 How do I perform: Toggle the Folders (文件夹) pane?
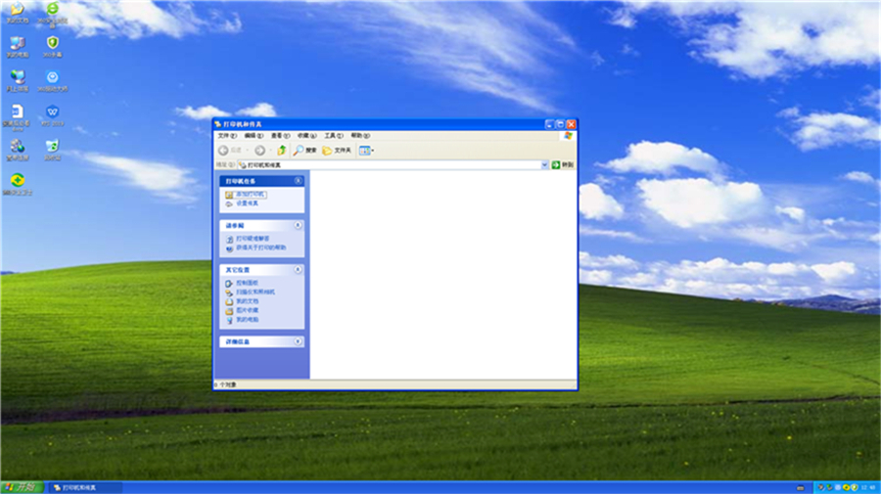coord(337,151)
